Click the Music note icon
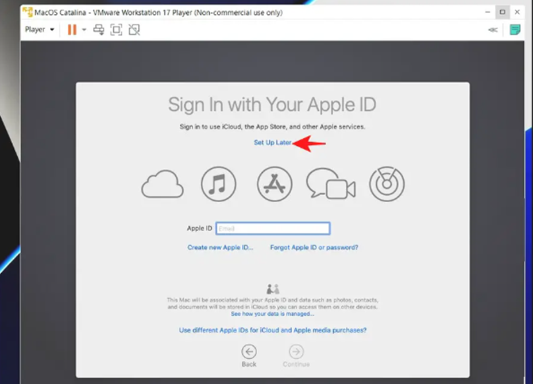This screenshot has height=384, width=533. (218, 184)
